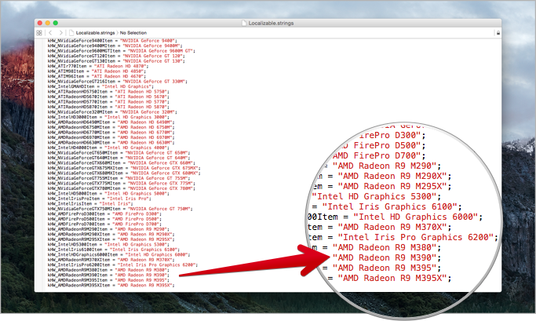The image size is (536, 321).
Task: Click the kHW_AMDFireProD500Item key
Action: [76, 220]
